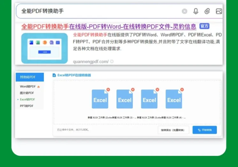Click the document icon before Excel转PDF在线转换器
This screenshot has width=238, height=167.
click(x=54, y=75)
